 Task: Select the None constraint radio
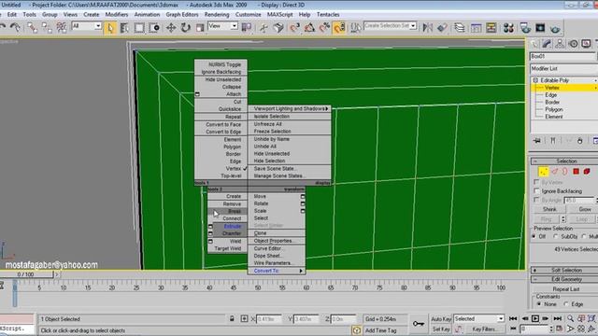[539, 304]
